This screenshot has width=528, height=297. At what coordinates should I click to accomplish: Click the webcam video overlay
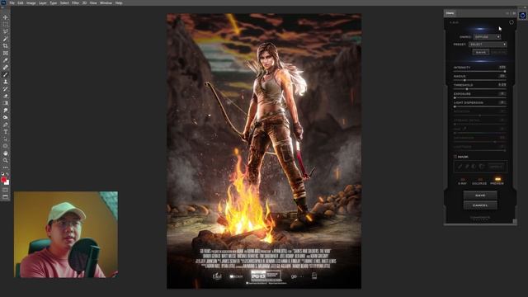pyautogui.click(x=66, y=234)
